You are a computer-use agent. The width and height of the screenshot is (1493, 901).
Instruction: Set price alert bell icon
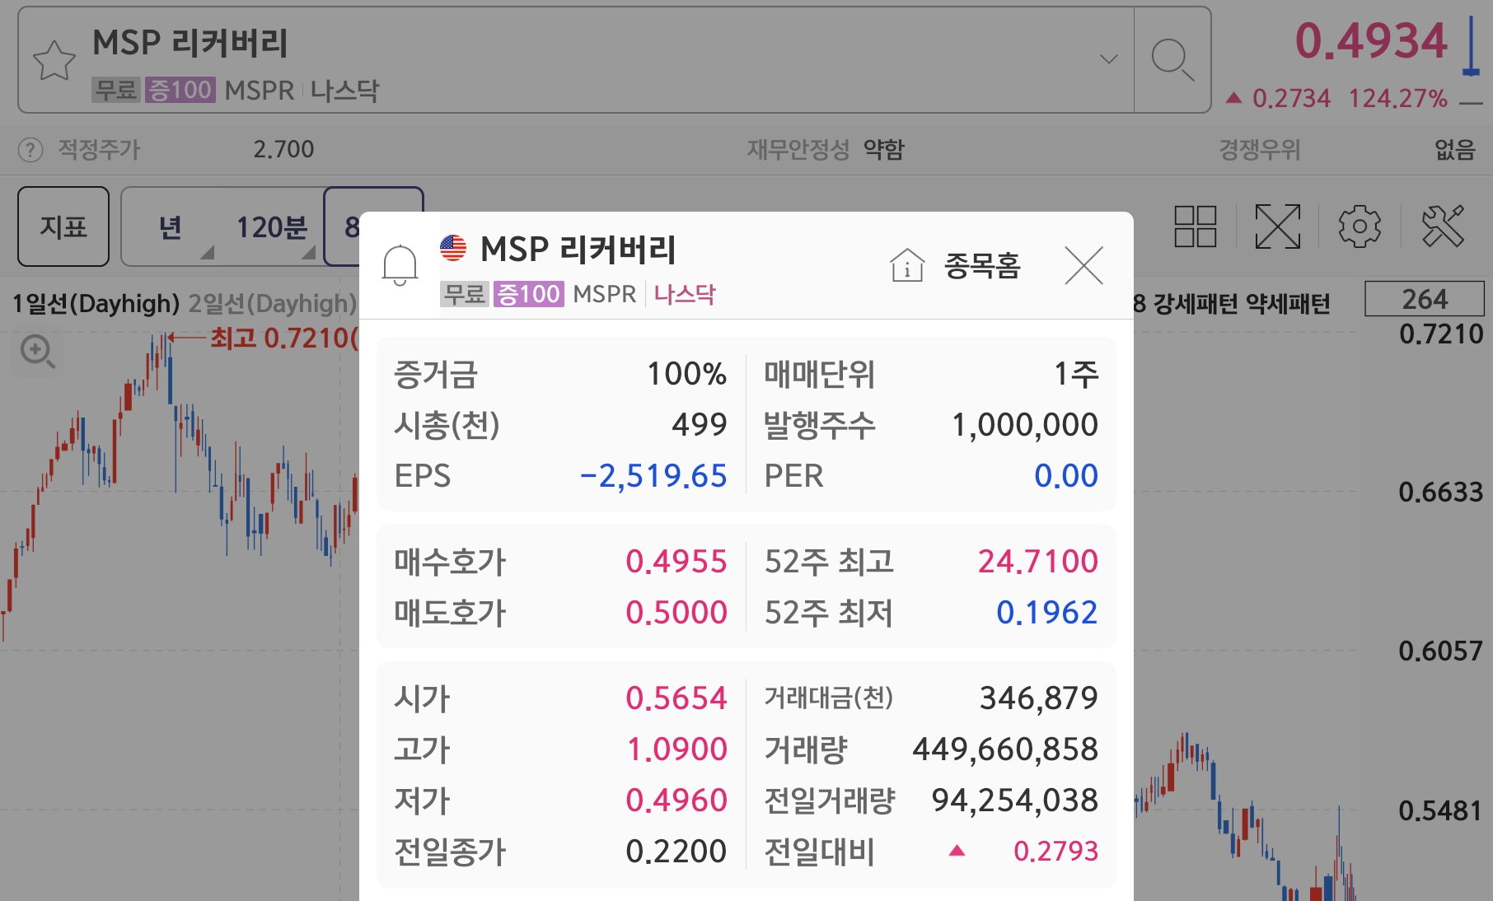point(400,265)
